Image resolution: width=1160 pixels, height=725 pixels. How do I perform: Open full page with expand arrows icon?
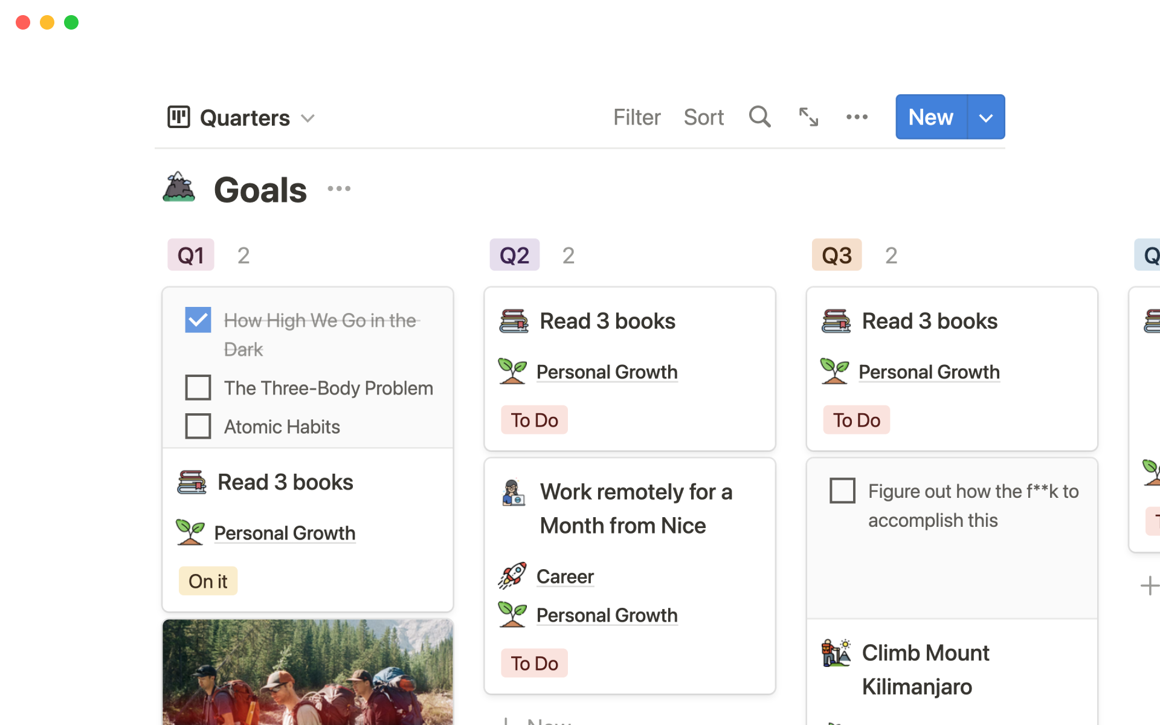coord(808,117)
